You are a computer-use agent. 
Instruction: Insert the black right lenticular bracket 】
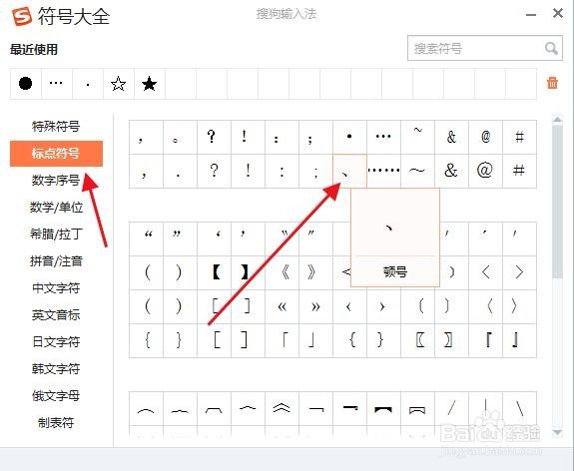[248, 272]
